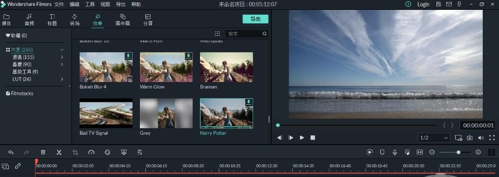Image resolution: width=499 pixels, height=177 pixels.
Task: Open the picture-in-picture Elements tab
Action: coord(123,20)
